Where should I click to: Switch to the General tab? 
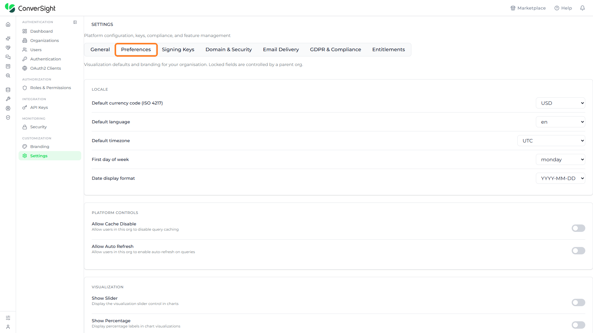coord(100,50)
